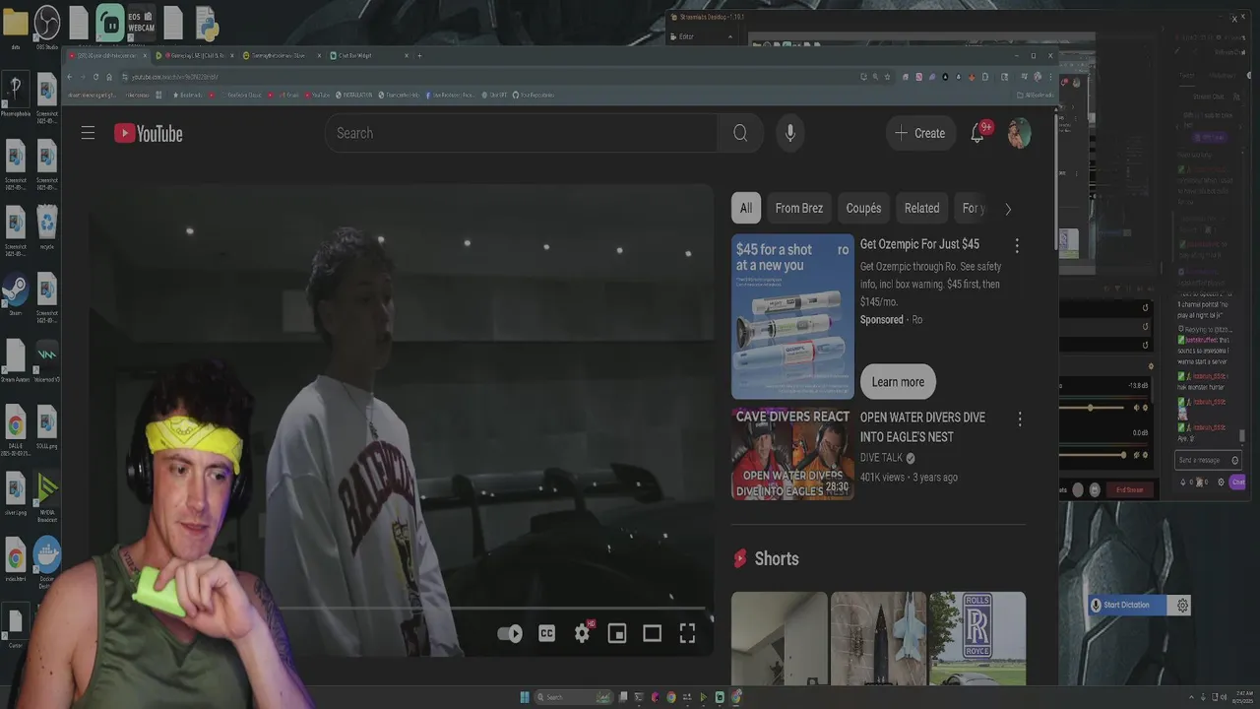The image size is (1260, 709).
Task: Open video settings gear in player
Action: [x=583, y=633]
